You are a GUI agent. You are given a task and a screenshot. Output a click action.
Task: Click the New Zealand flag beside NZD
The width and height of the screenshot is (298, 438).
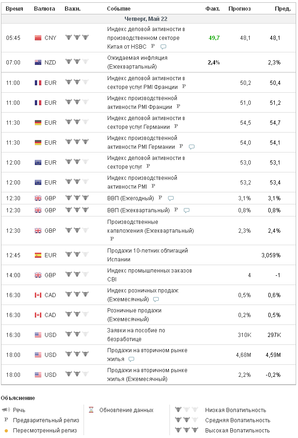[38, 62]
